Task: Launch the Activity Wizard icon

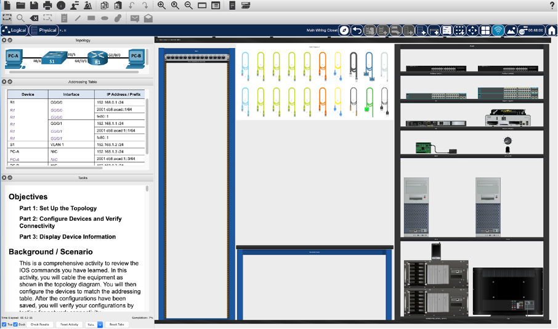Action: pyautogui.click(x=88, y=6)
